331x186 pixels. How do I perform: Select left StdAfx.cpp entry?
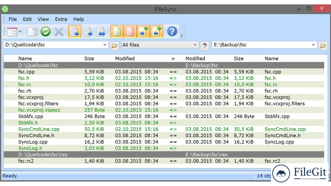tap(31, 116)
